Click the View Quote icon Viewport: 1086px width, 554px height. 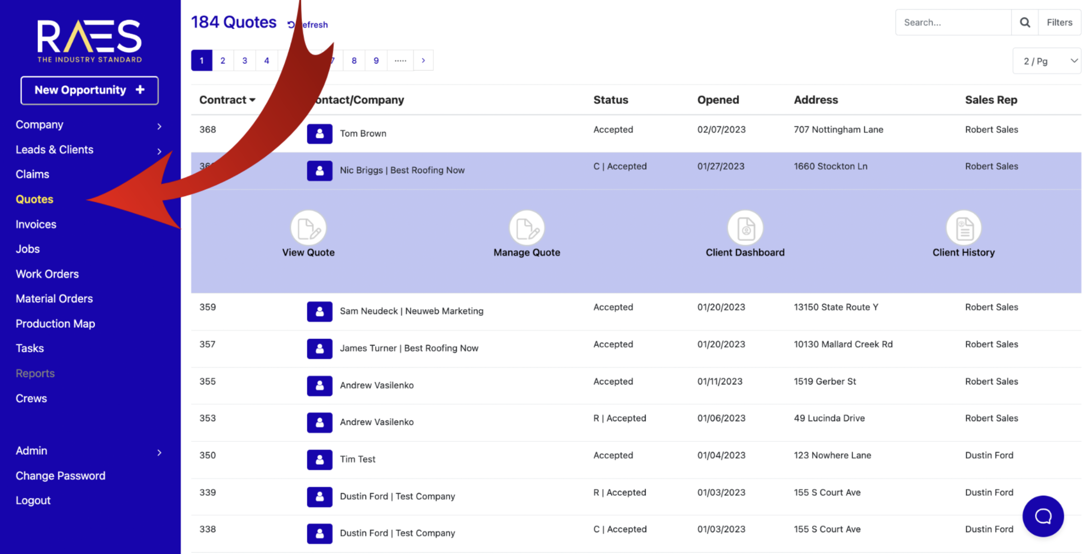point(308,228)
